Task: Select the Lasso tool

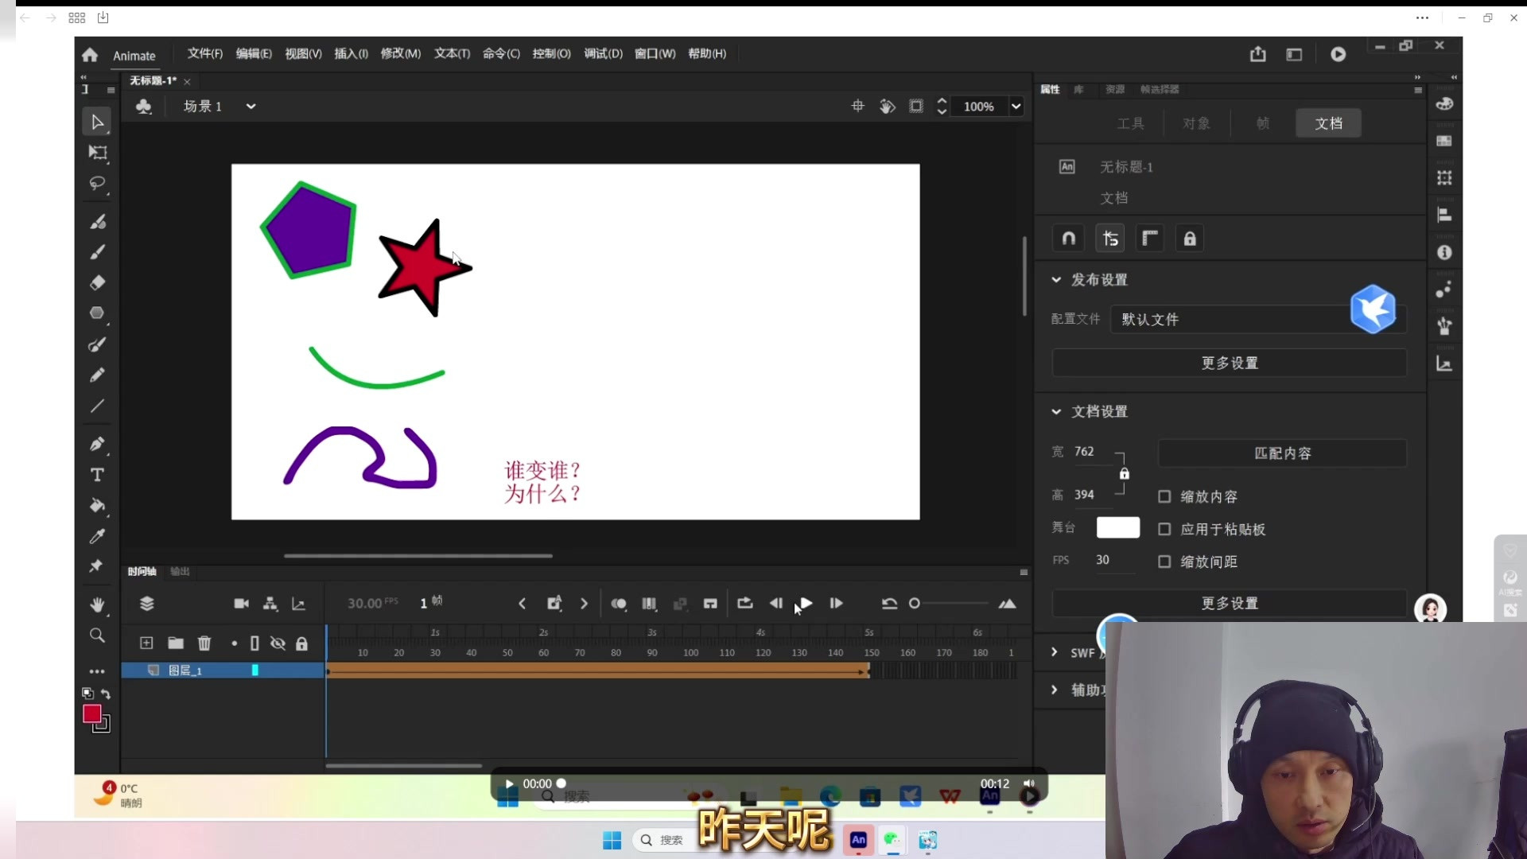Action: click(x=97, y=184)
